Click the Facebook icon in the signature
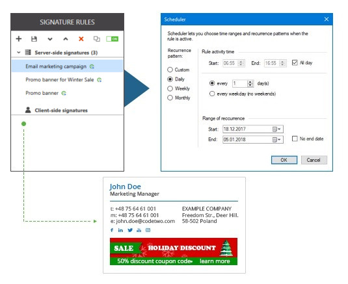The image size is (348, 284). [112, 230]
